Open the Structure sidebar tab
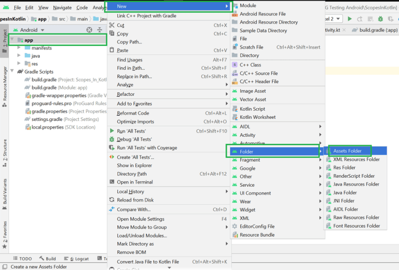The width and height of the screenshot is (399, 270). [4, 153]
